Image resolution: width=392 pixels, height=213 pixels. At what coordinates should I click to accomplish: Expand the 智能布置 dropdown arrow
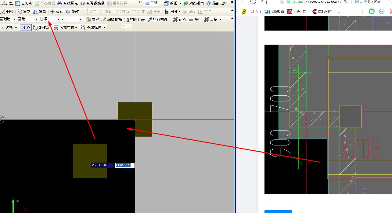pos(76,28)
